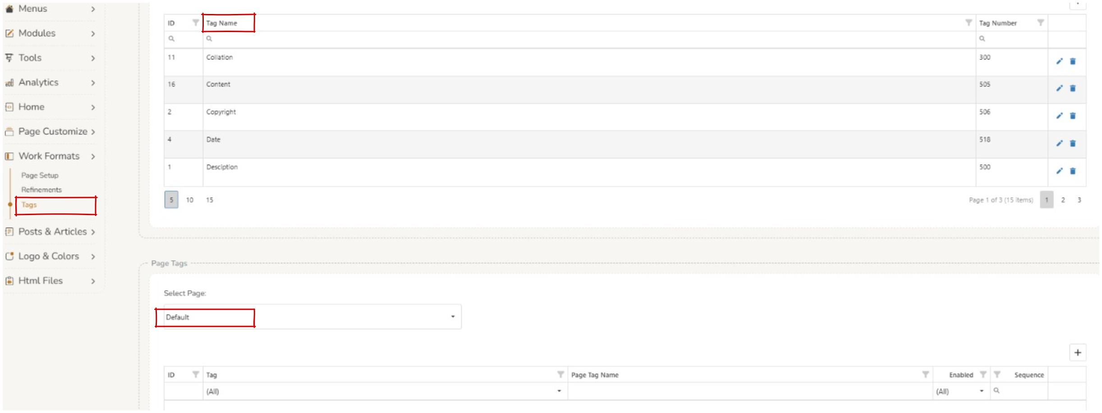Select Refinements under Work Formats
Viewport: 1102px width, 413px height.
pyautogui.click(x=41, y=190)
